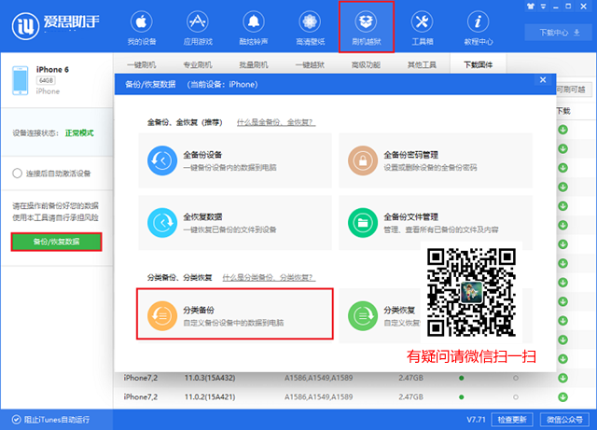Click the green 备份/恢复数据 button

56,242
